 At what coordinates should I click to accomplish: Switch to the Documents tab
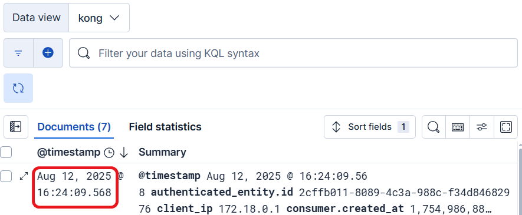point(74,127)
